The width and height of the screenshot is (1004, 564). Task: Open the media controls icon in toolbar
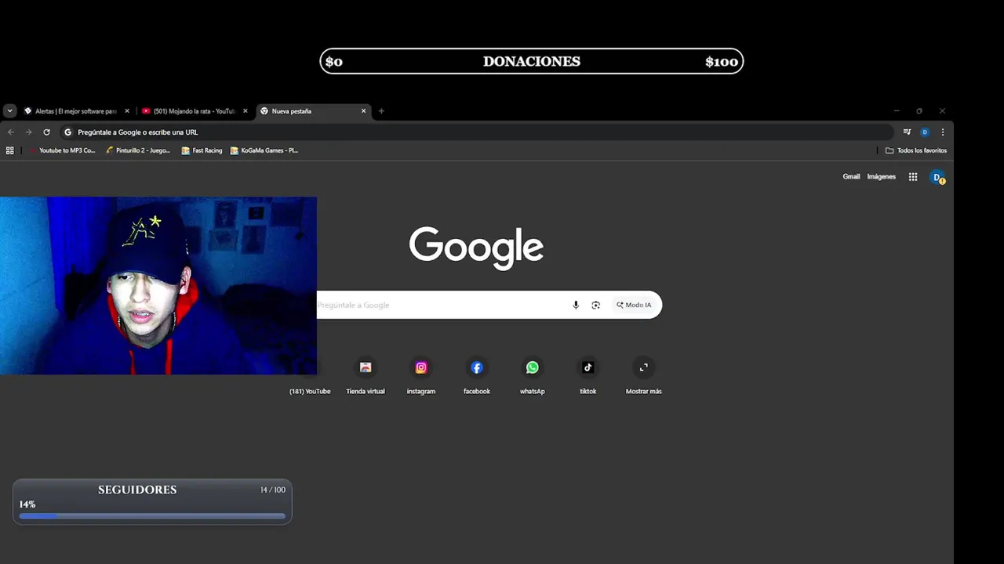pyautogui.click(x=907, y=132)
